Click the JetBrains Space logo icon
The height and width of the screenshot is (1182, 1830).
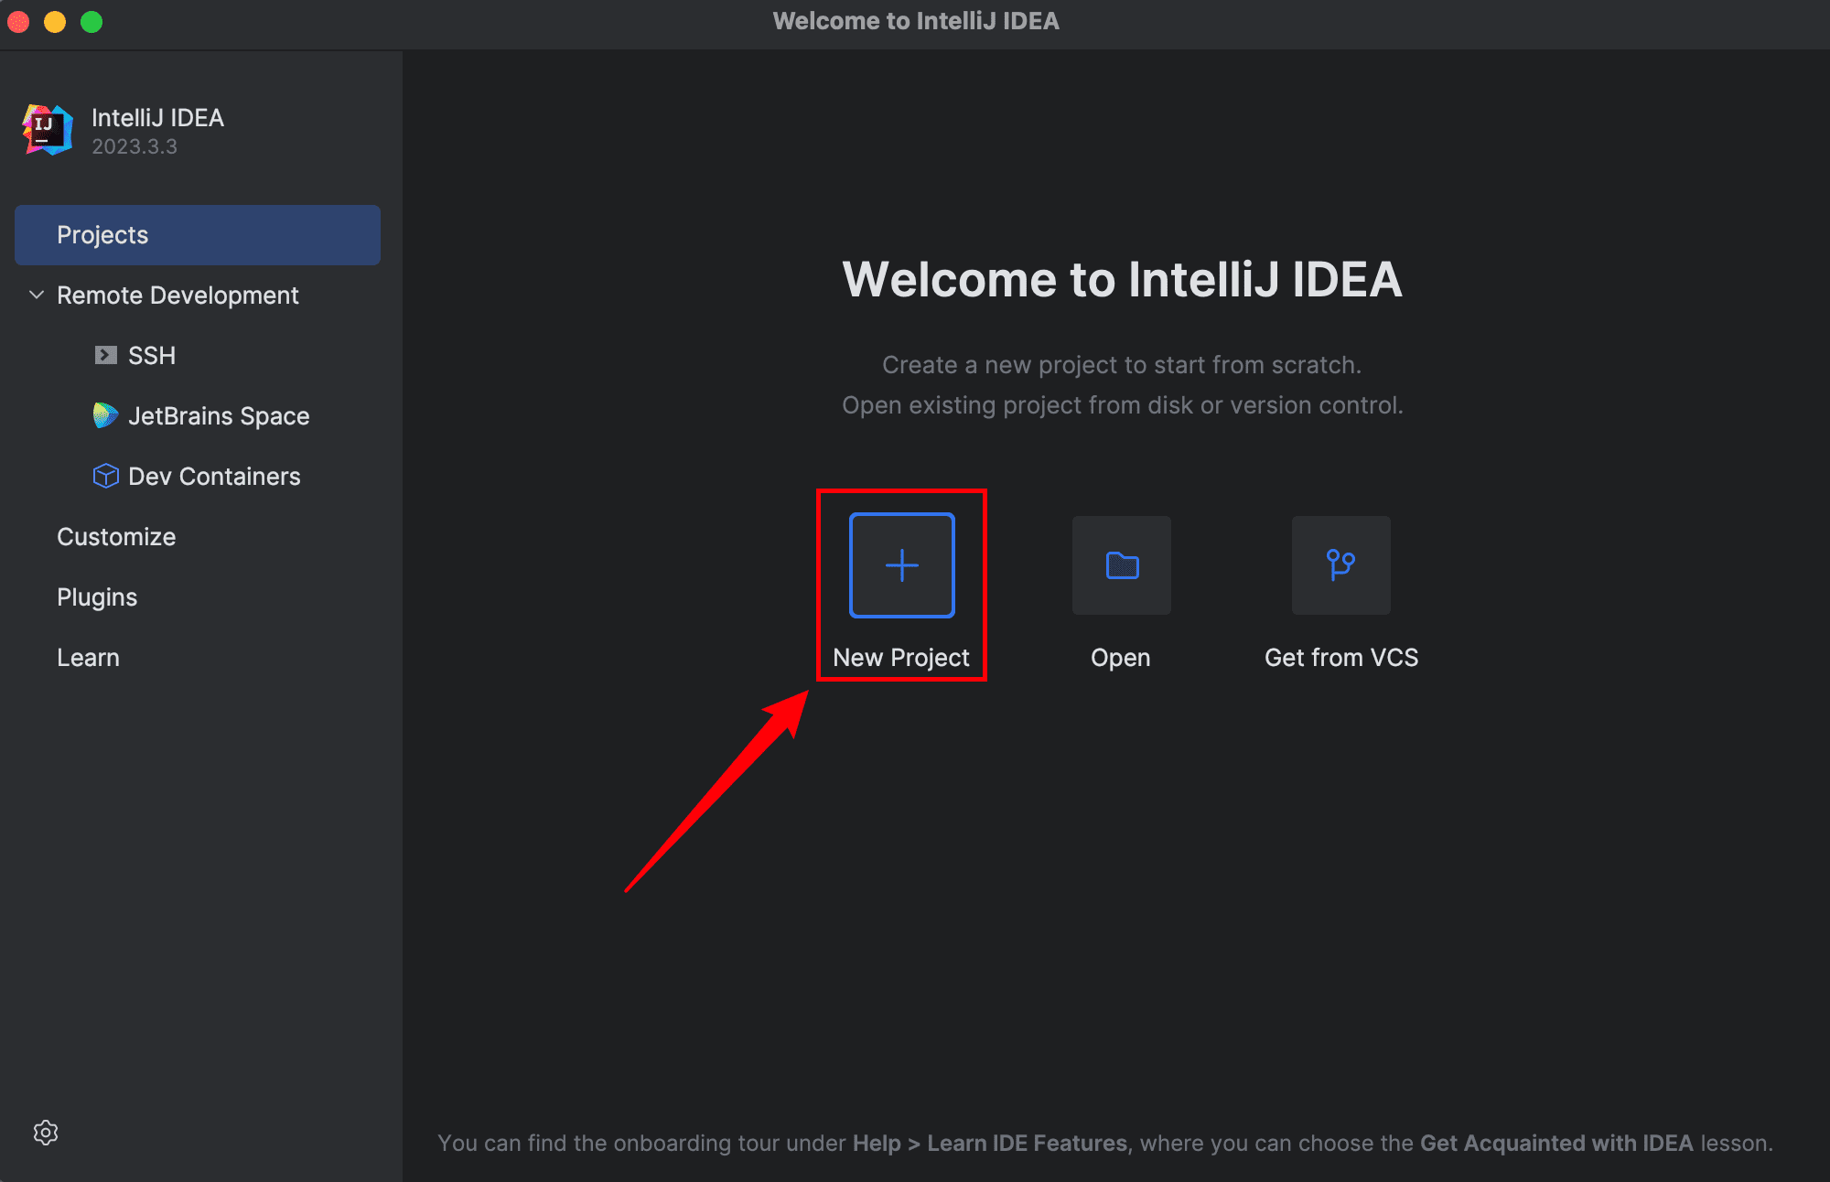point(106,415)
